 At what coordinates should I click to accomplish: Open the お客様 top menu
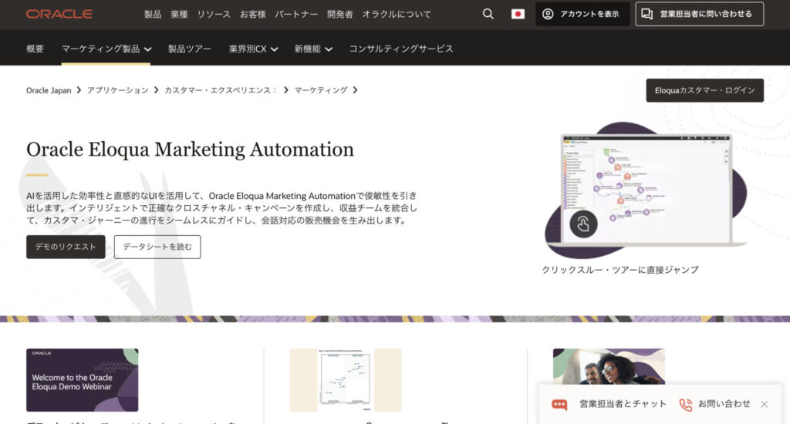pos(252,14)
